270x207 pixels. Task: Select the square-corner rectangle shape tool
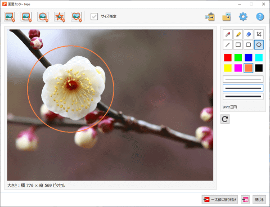pos(238,44)
